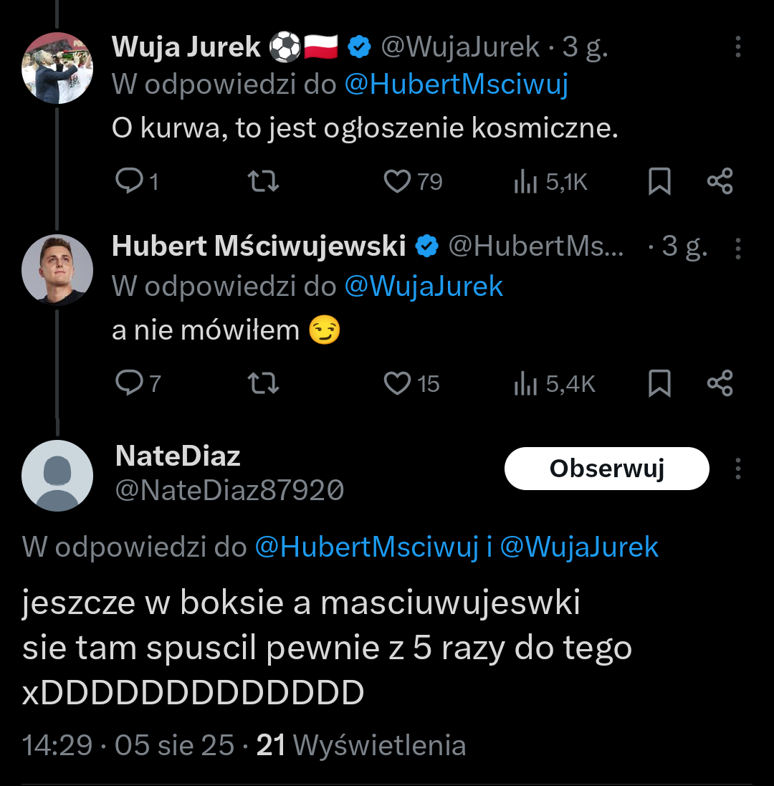Image resolution: width=774 pixels, height=786 pixels.
Task: Open Wuja Jurek's profile picture
Action: [57, 68]
